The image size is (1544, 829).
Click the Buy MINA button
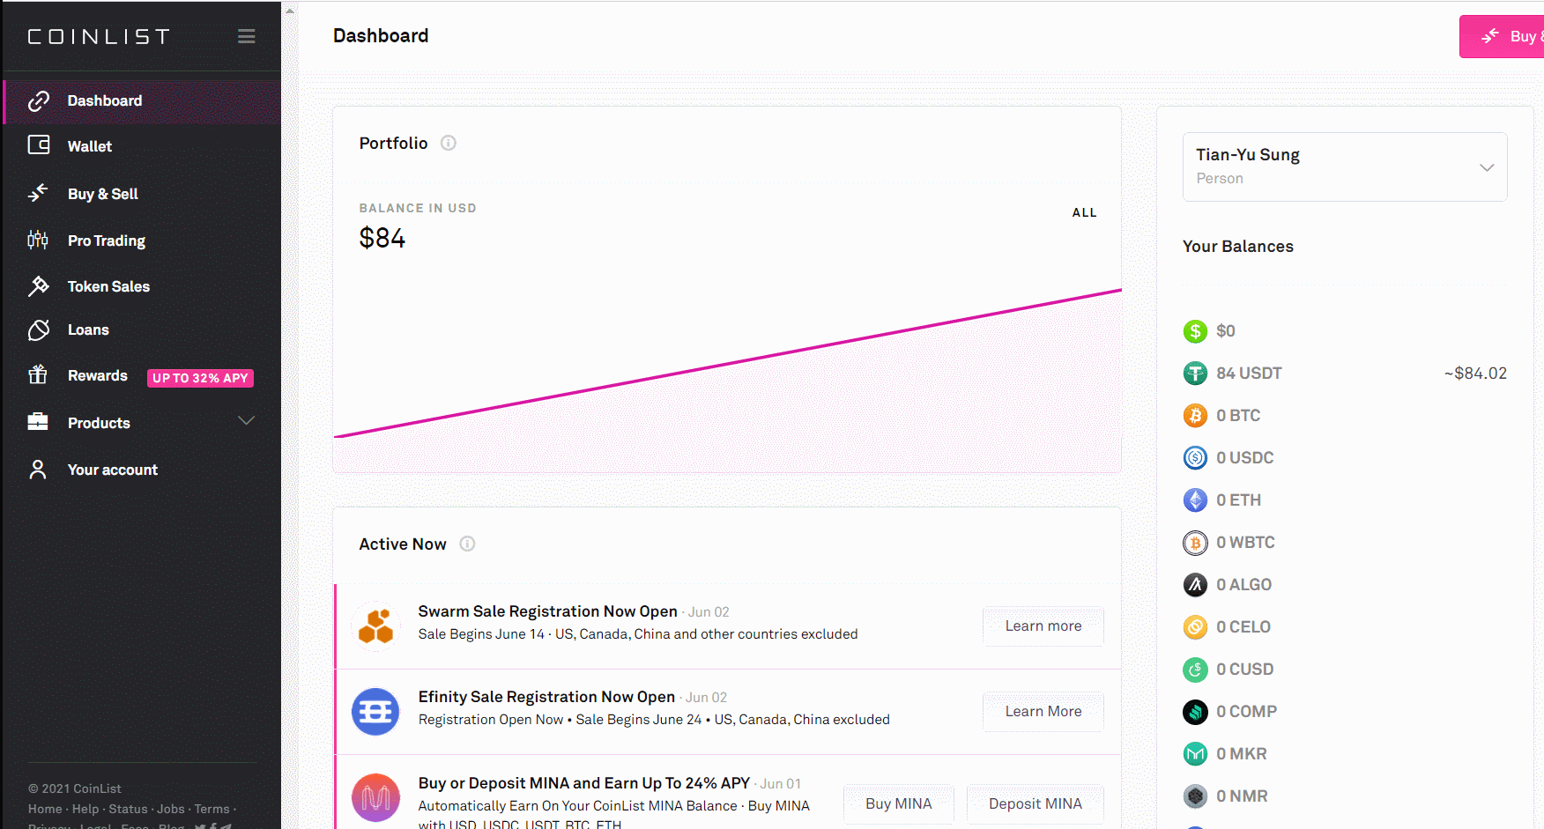(899, 804)
